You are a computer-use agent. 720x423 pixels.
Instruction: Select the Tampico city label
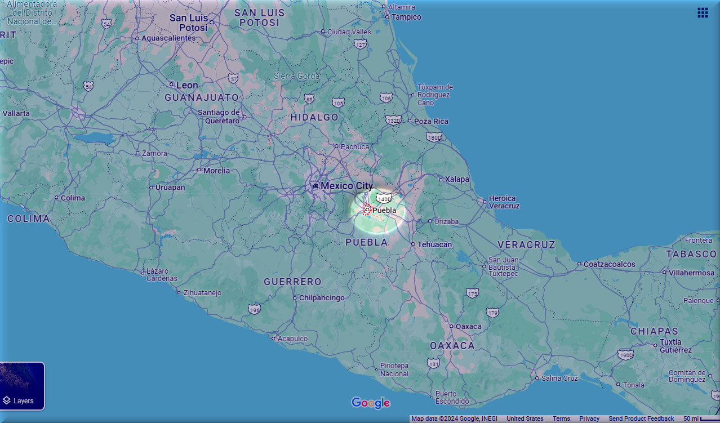pos(406,17)
